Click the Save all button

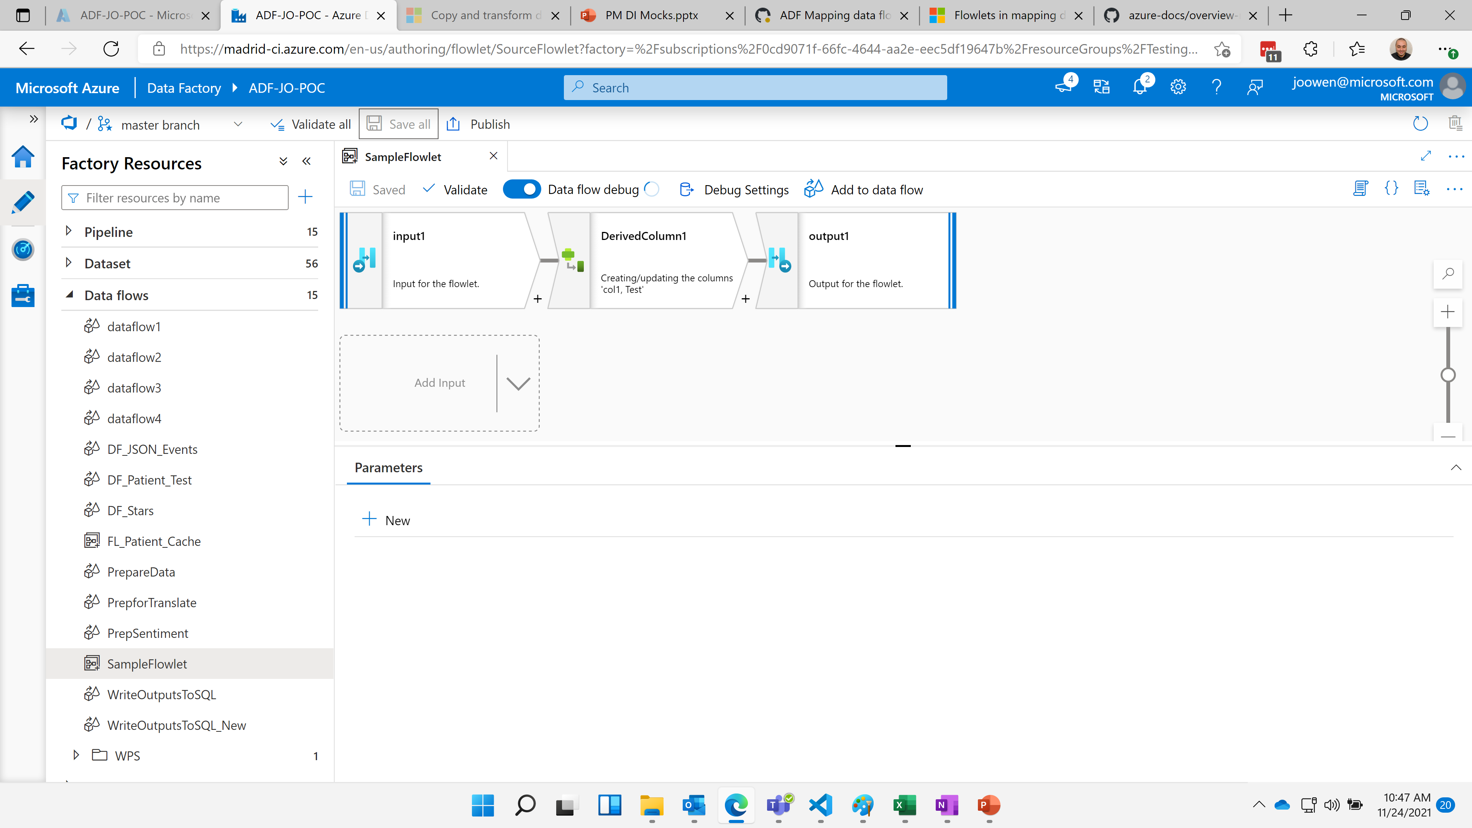pyautogui.click(x=399, y=123)
